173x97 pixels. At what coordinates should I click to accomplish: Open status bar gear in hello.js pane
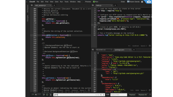click(x=150, y=46)
